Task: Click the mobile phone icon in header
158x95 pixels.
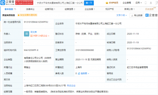Action: tap(146, 3)
